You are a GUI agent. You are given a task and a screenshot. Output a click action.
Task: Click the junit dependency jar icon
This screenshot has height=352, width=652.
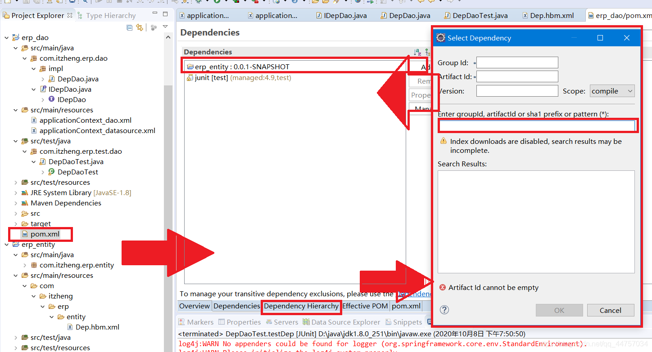[190, 78]
